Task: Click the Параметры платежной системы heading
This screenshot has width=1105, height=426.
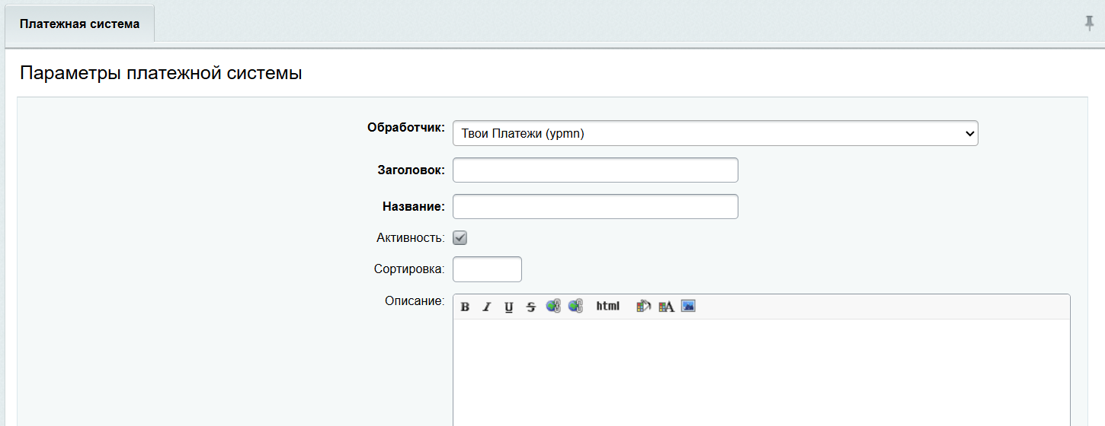Action: coord(161,74)
